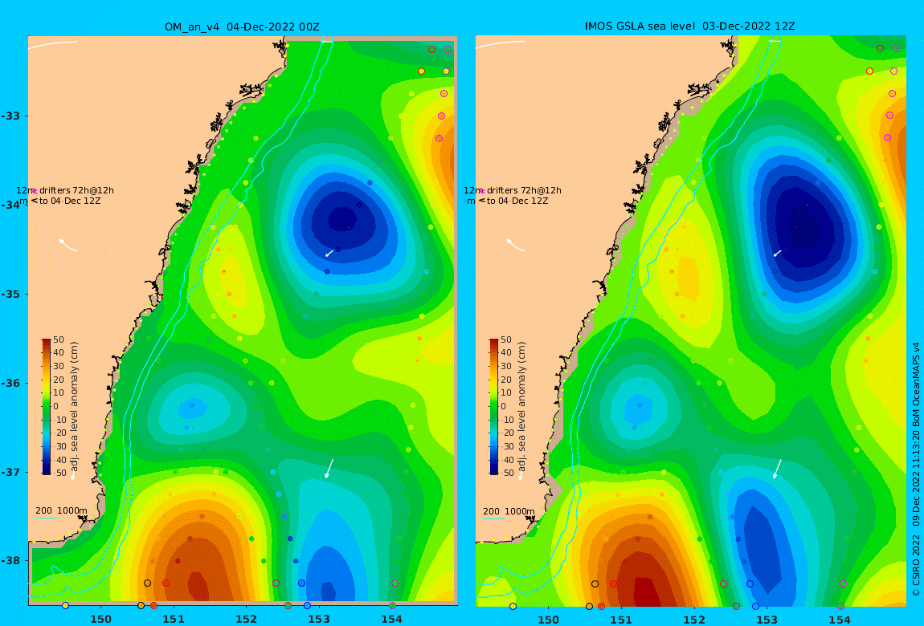Viewport: 924px width, 626px height.
Task: Select the -33 latitude label on the left axis
Action: 10,116
